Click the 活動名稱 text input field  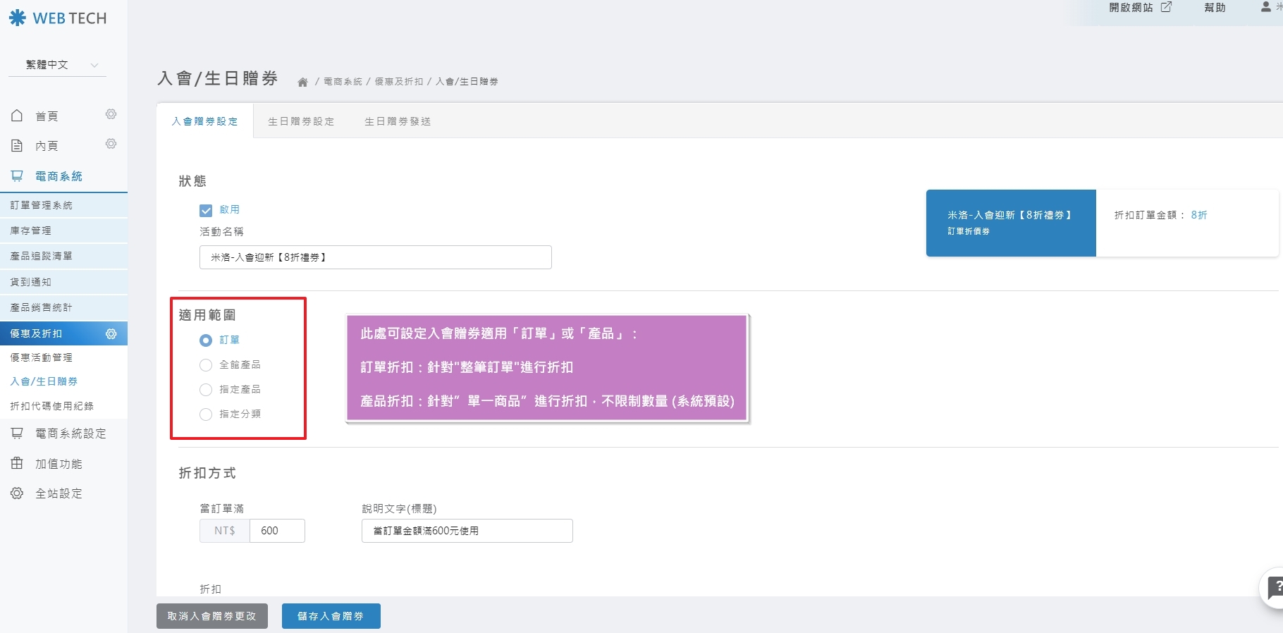coord(375,257)
